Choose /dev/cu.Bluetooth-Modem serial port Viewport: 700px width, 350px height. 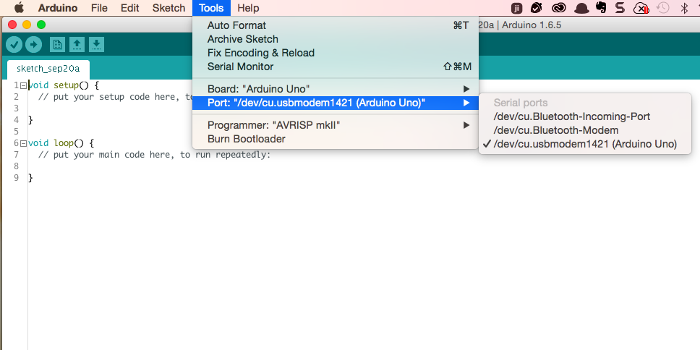coord(585,130)
